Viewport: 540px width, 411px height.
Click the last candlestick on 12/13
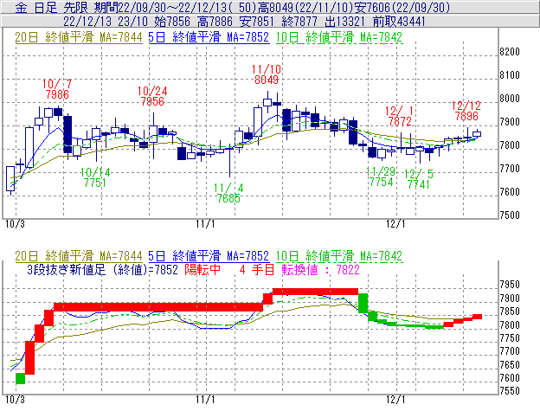[x=477, y=134]
